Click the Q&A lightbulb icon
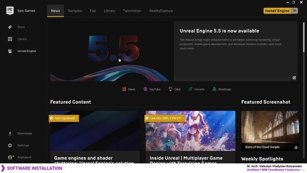307x173 pixels. click(x=170, y=89)
